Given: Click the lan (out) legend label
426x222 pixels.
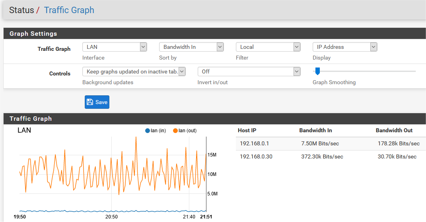Looking at the screenshot, I should click(x=187, y=131).
